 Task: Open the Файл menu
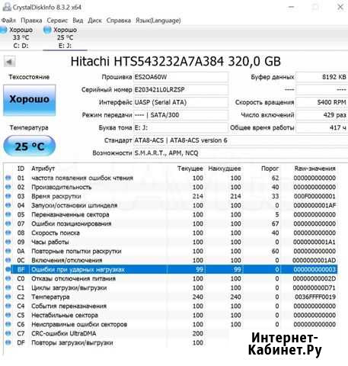(8, 21)
